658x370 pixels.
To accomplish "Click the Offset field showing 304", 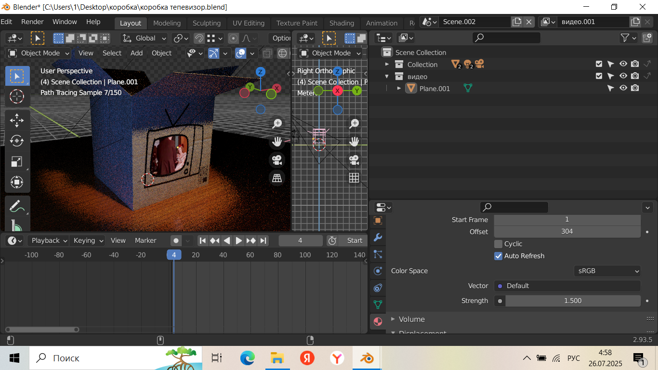I will click(567, 231).
